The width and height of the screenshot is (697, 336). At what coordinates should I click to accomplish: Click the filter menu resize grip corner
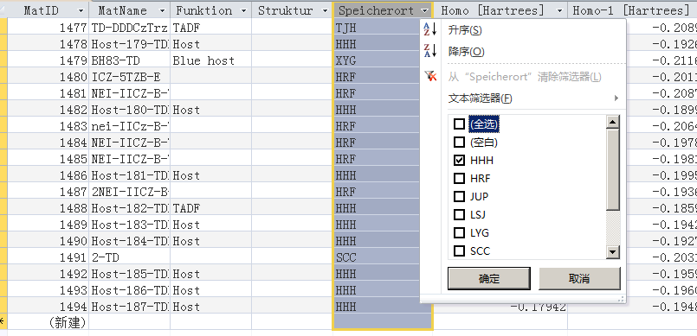[x=621, y=299]
